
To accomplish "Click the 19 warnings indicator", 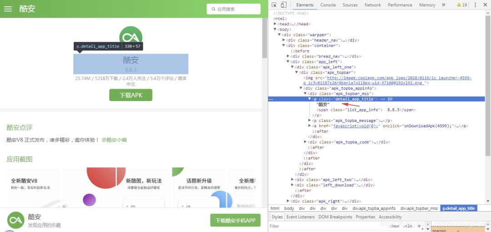I will [x=462, y=5].
